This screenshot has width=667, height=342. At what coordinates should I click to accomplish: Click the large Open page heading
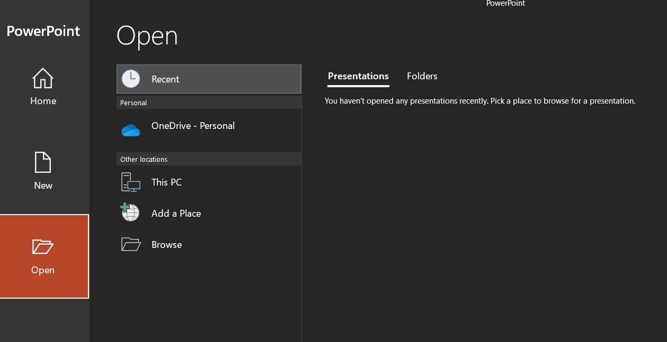tap(147, 36)
